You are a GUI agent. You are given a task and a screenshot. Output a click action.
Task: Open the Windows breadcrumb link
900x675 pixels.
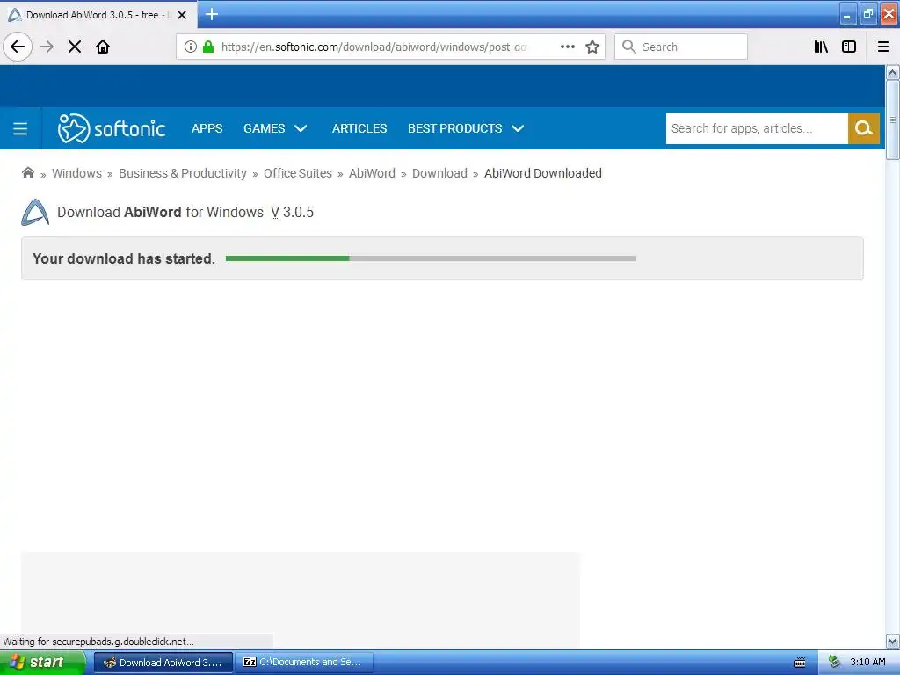(x=77, y=173)
